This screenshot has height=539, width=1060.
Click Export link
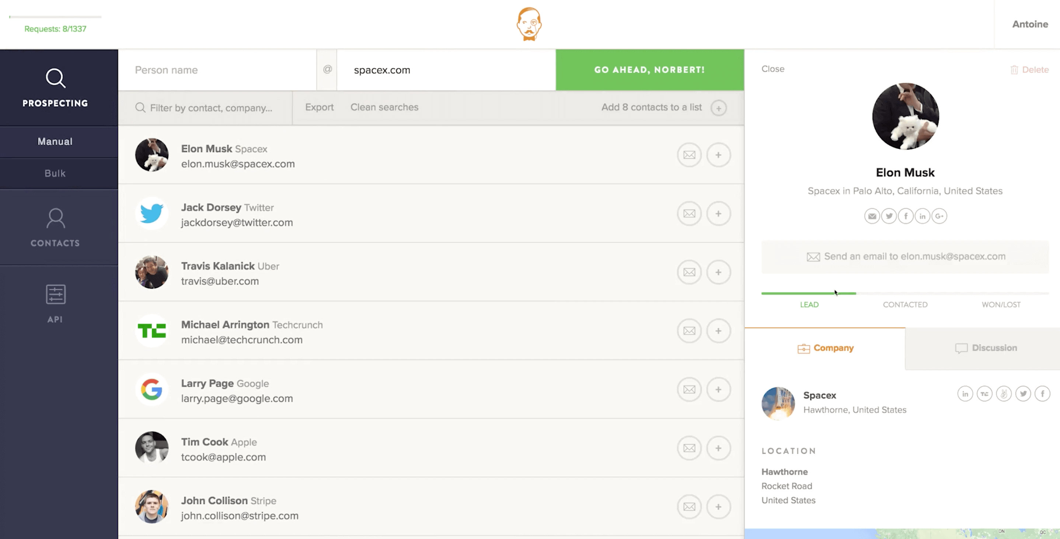[319, 107]
